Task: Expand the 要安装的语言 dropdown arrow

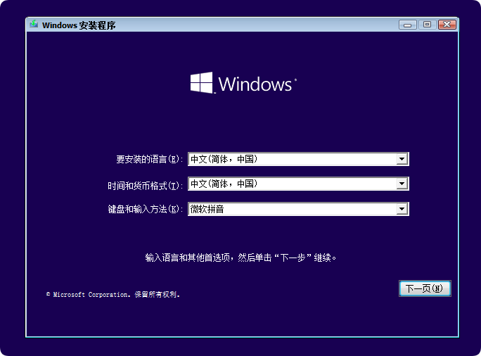Action: 402,159
